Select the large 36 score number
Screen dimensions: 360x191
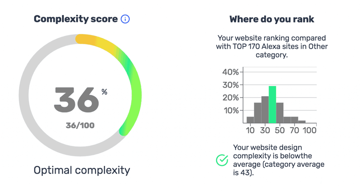tap(76, 99)
